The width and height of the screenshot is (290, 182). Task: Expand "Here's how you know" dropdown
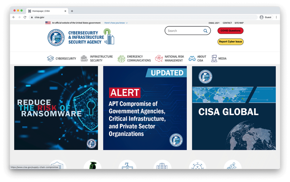tap(116, 23)
